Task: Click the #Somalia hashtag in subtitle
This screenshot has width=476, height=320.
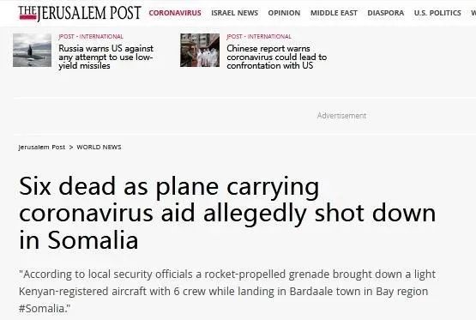Action: (x=42, y=309)
